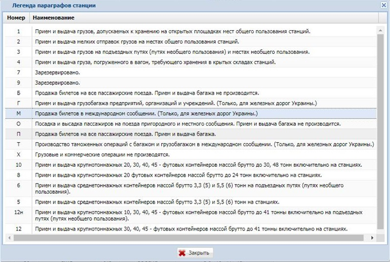Select row 6 среднетоннажных on подъездных путях
The width and height of the screenshot is (390, 262).
coord(191,189)
